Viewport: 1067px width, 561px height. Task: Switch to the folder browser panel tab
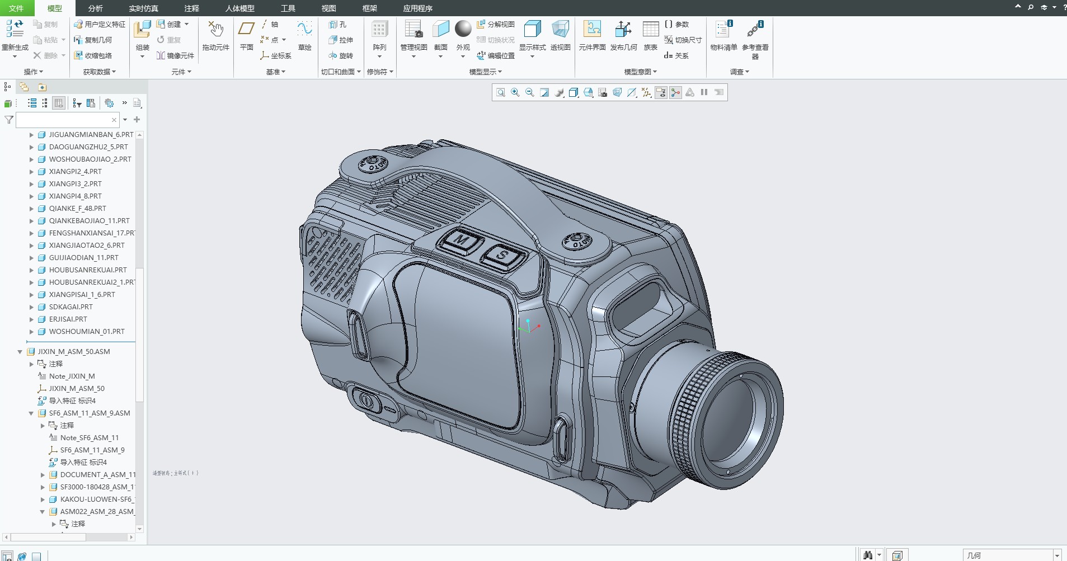tap(24, 87)
